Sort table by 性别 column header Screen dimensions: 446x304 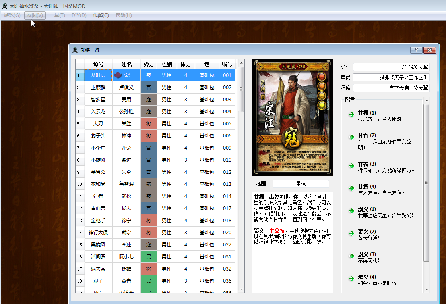(167, 64)
